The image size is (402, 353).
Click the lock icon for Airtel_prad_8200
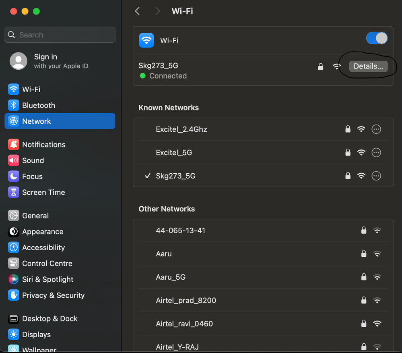point(363,300)
